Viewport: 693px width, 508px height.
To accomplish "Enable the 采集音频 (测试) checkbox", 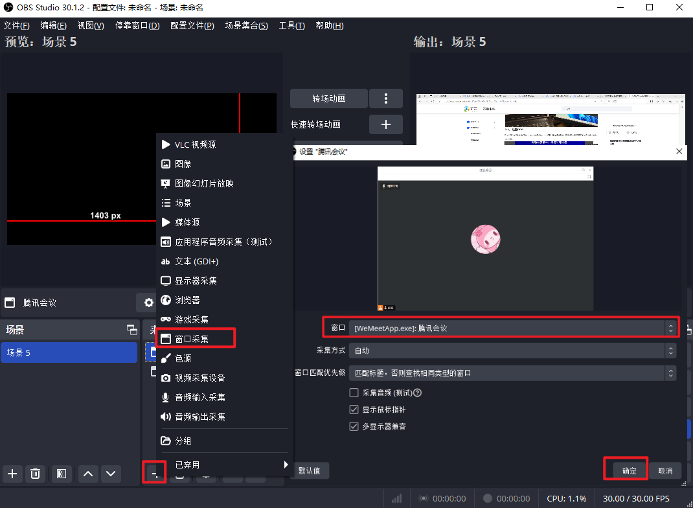I will click(x=354, y=393).
